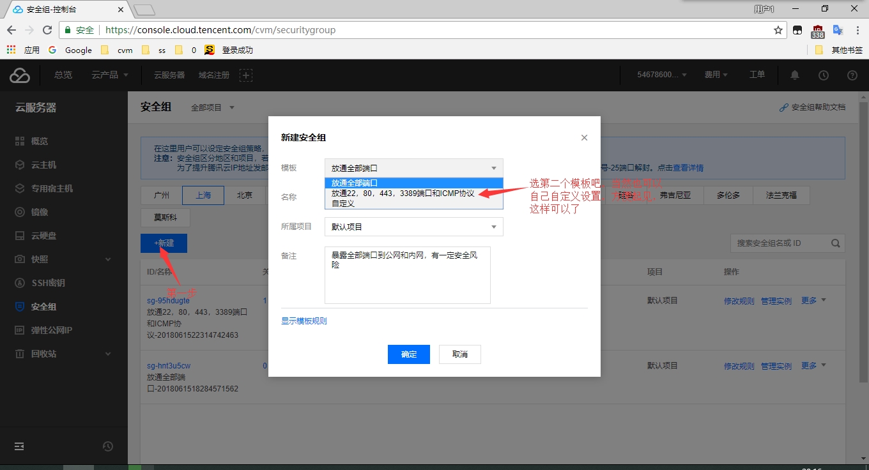
Task: Switch to 上海 region tab
Action: coord(203,195)
